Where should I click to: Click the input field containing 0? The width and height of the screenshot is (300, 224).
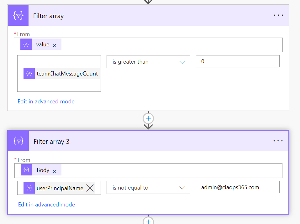click(x=237, y=61)
